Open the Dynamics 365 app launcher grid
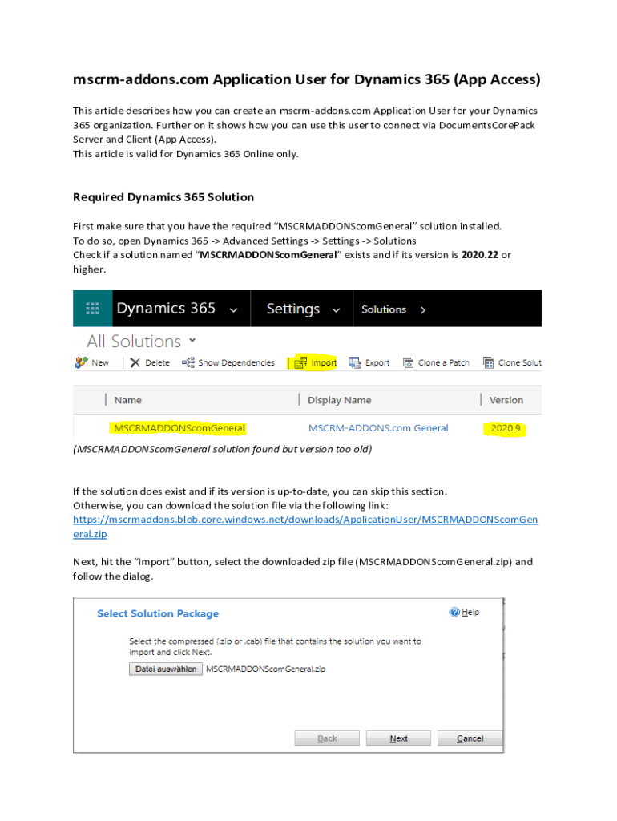617x821 pixels. click(x=92, y=309)
